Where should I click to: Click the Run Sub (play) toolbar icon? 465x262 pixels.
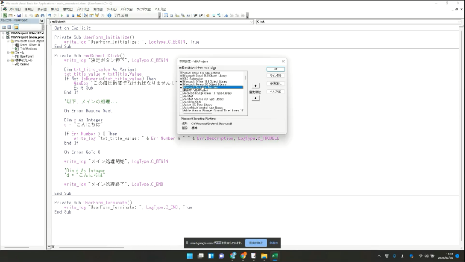tap(62, 15)
